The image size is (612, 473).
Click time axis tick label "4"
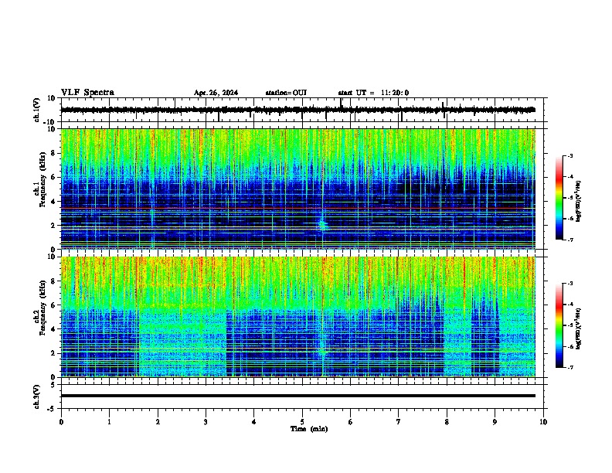click(x=254, y=422)
